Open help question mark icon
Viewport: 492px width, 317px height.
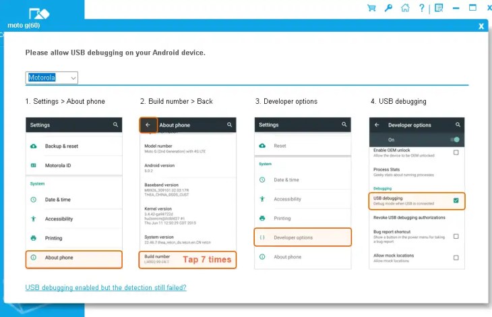click(x=422, y=8)
